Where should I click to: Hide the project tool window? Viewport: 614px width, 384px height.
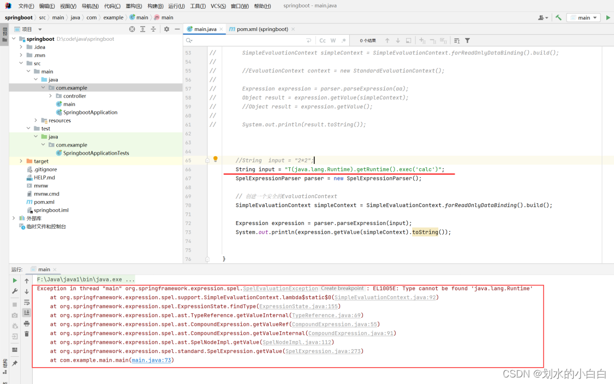tap(177, 29)
